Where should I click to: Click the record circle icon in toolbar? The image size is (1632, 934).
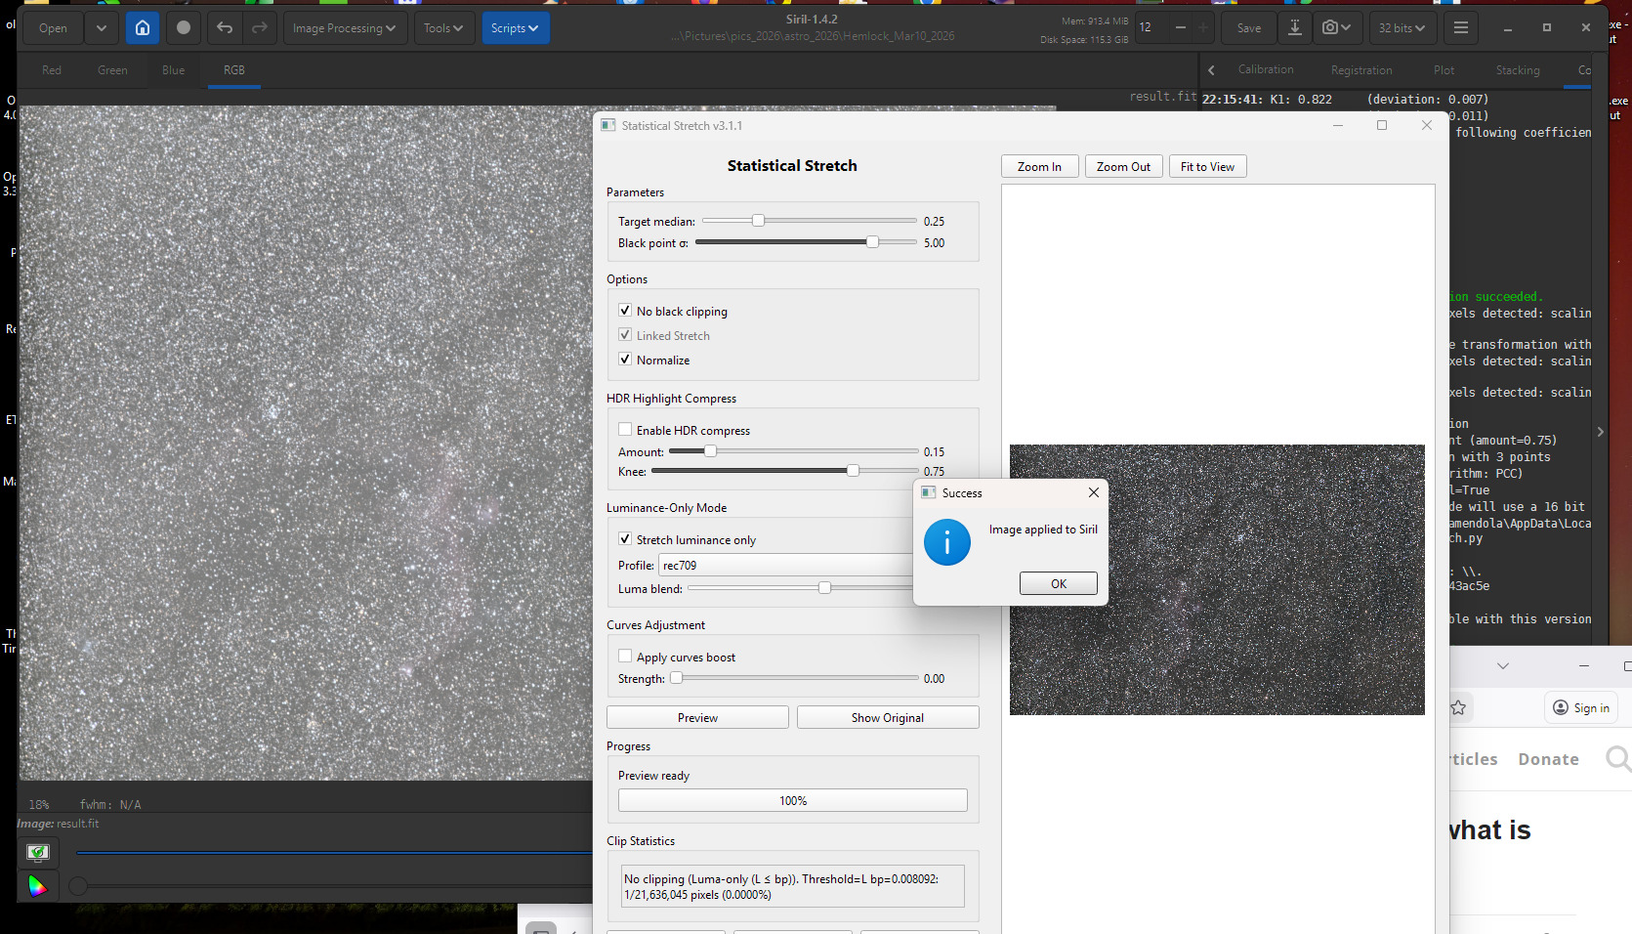[184, 28]
